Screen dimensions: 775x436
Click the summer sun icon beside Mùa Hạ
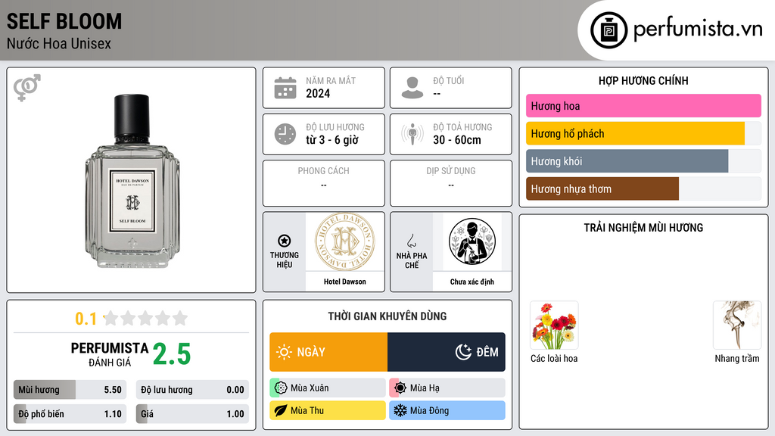pos(400,388)
